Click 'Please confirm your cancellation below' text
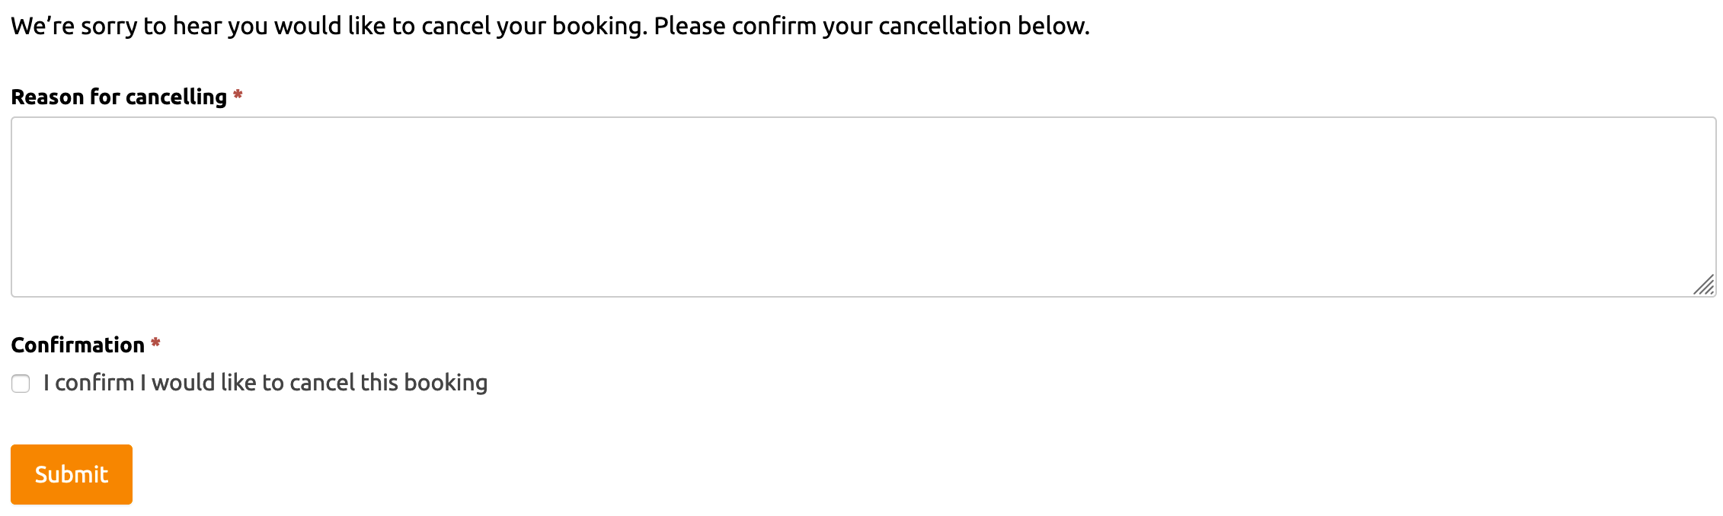This screenshot has width=1723, height=516. pyautogui.click(x=871, y=27)
